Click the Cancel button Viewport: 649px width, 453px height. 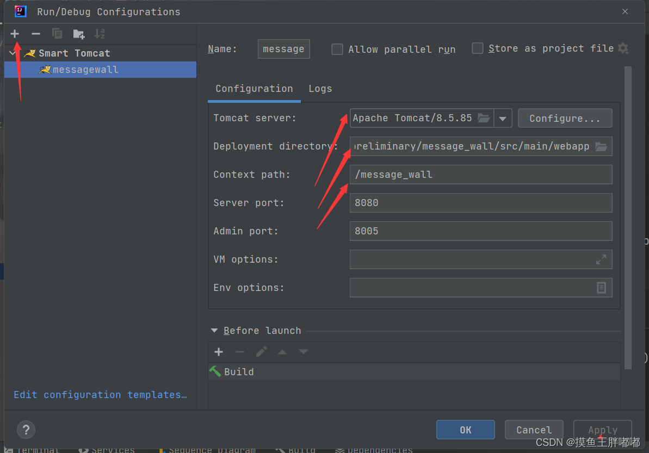click(534, 430)
